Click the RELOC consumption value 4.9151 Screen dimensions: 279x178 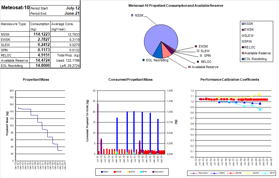44,55
